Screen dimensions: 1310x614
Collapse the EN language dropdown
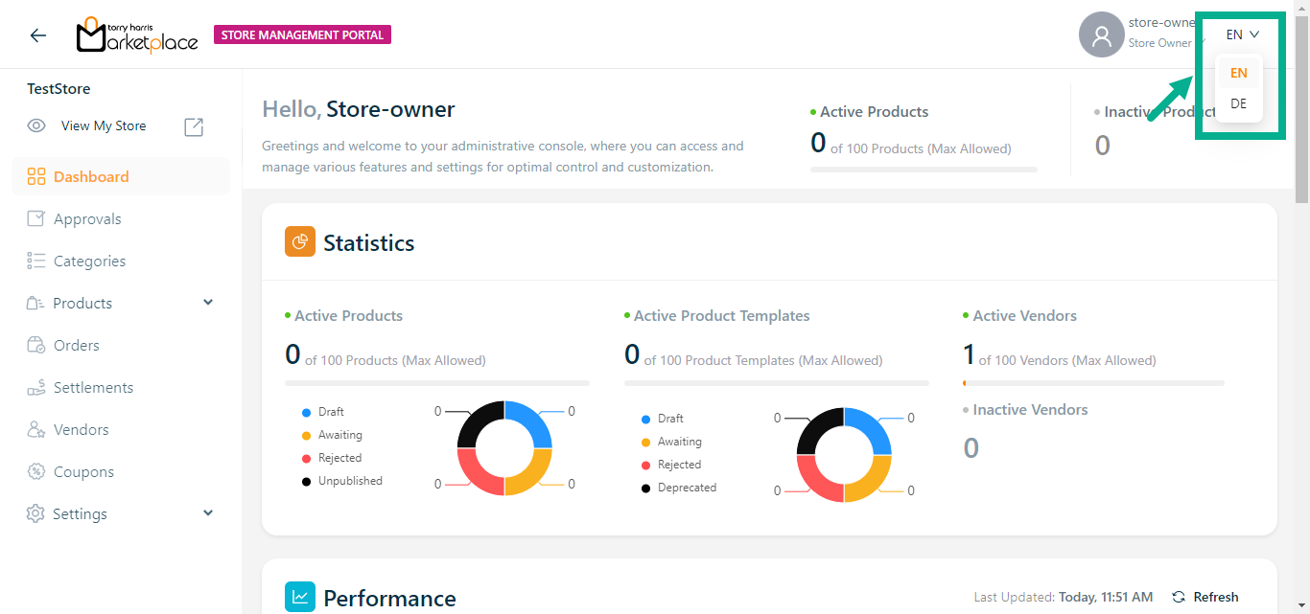click(x=1242, y=34)
